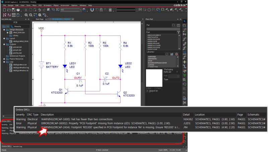
Task: Close the Start Page tab
Action: (x=46, y=19)
